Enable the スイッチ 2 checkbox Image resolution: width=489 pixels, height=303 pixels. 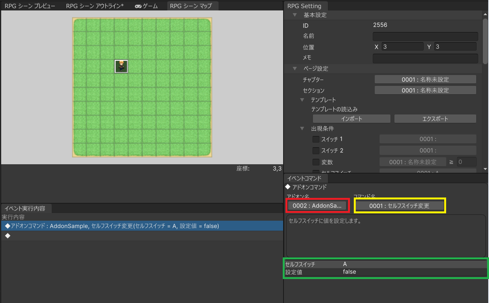tap(316, 150)
